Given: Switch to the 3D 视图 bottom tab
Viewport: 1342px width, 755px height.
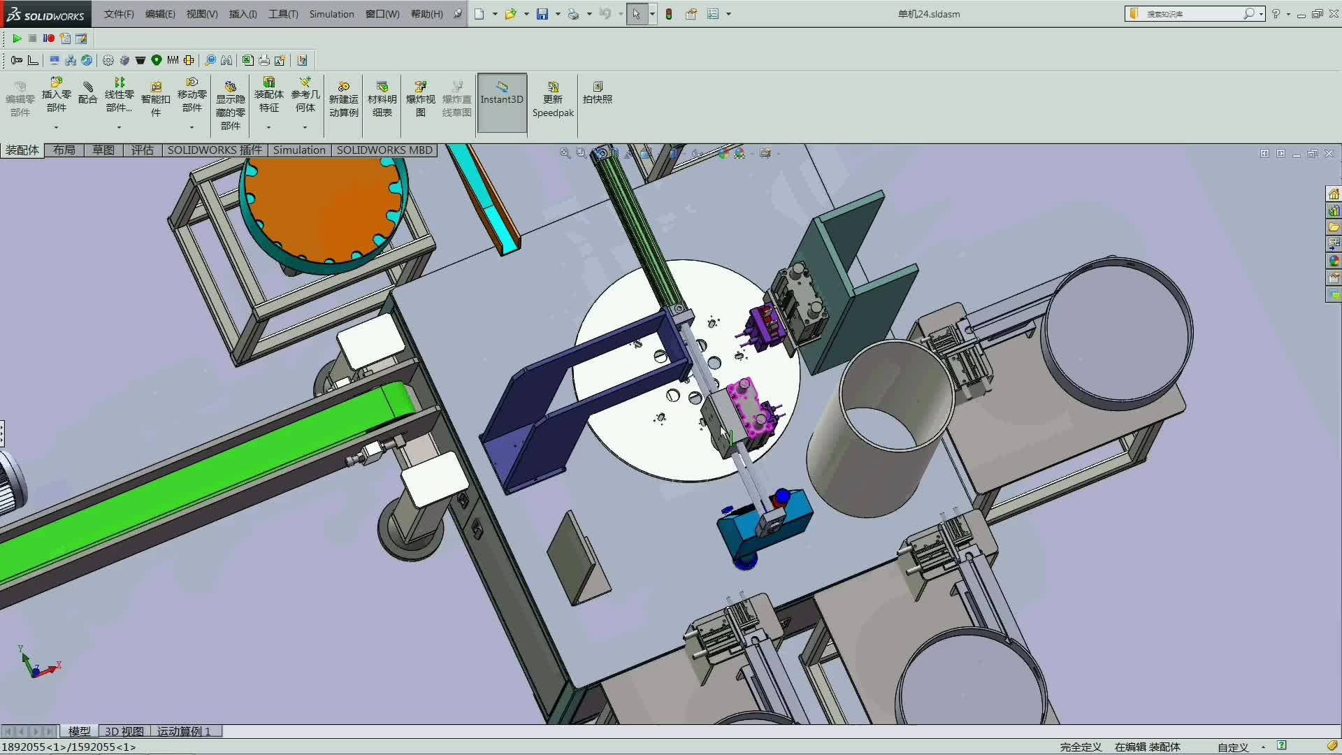Looking at the screenshot, I should coord(124,731).
